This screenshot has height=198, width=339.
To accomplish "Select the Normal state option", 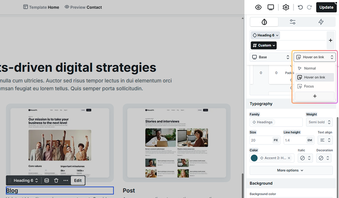I will coord(315,69).
